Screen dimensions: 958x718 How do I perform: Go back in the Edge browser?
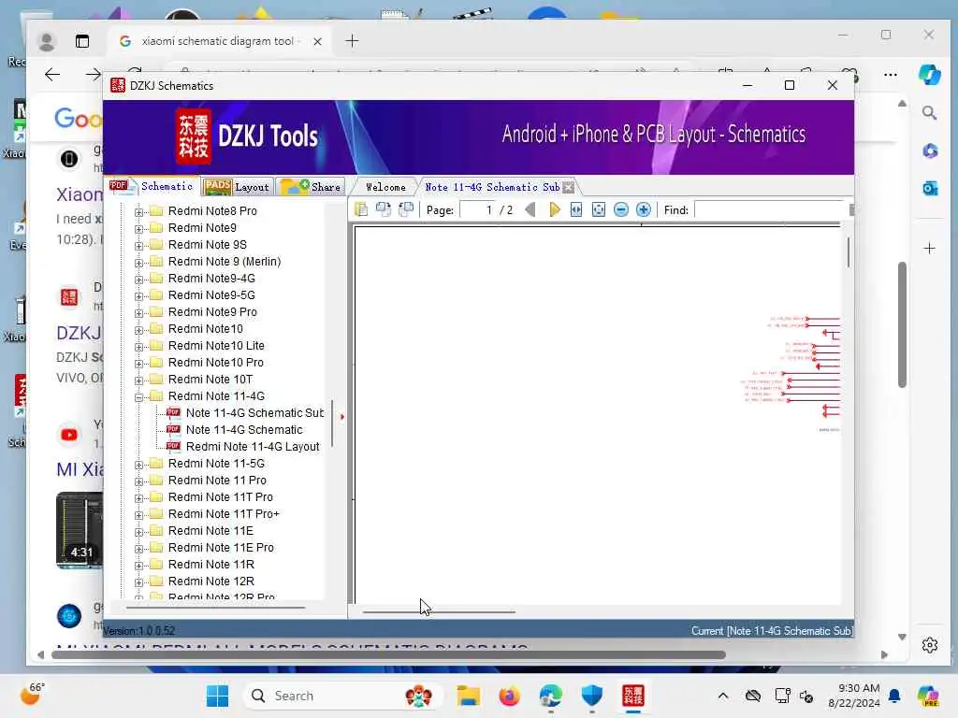point(52,75)
